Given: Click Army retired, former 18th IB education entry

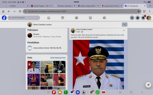Looking at the screenshot, I should (x=47, y=48).
